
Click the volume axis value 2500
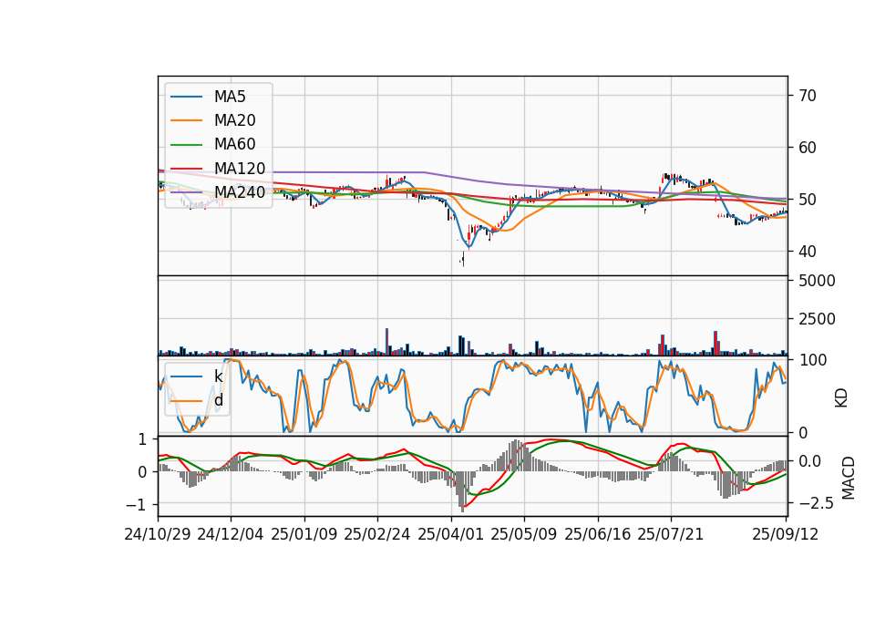pyautogui.click(x=817, y=319)
